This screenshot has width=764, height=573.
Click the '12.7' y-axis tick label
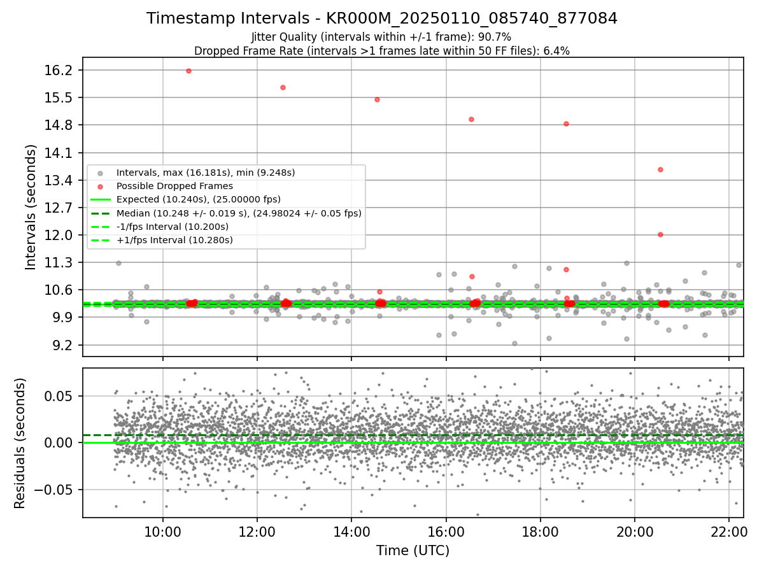click(59, 208)
